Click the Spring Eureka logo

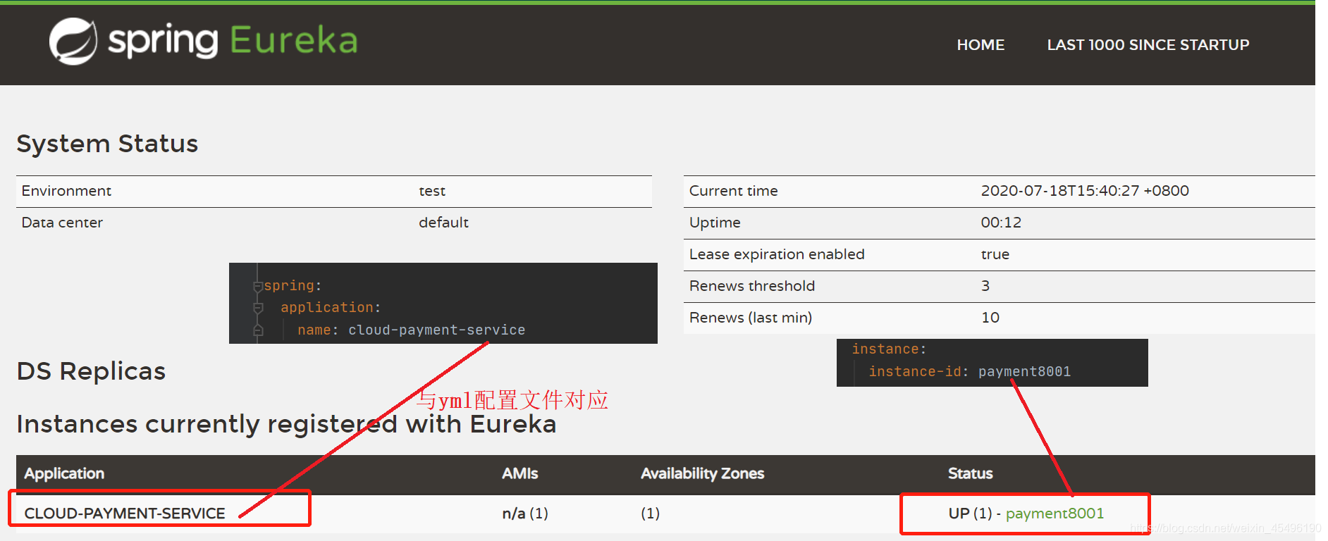pos(203,41)
